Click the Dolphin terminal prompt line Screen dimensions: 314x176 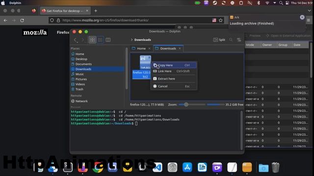coord(104,123)
